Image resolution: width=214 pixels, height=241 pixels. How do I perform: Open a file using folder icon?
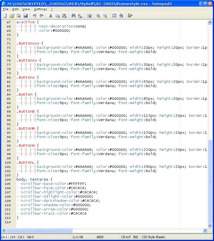12,16
